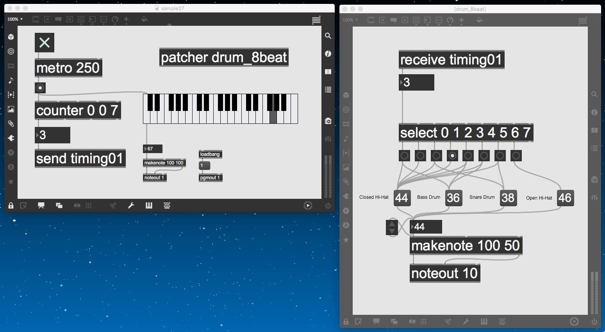605x332 pixels.
Task: Select the 'Snare Drum' comment label
Action: coord(482,197)
